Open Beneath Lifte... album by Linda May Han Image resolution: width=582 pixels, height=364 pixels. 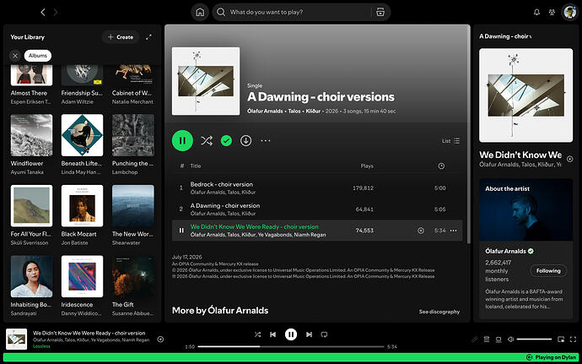click(x=82, y=144)
